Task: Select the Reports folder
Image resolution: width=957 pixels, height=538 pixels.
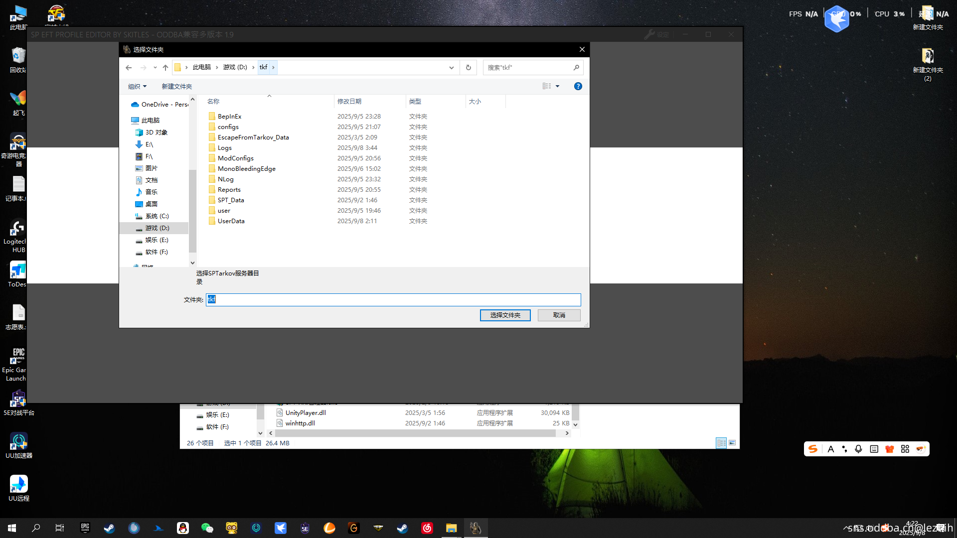Action: tap(229, 189)
